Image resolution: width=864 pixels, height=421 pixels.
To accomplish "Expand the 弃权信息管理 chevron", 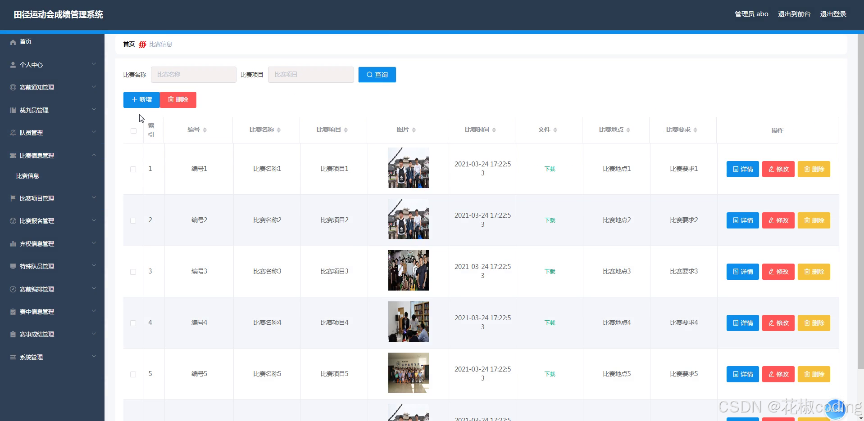I will 94,243.
